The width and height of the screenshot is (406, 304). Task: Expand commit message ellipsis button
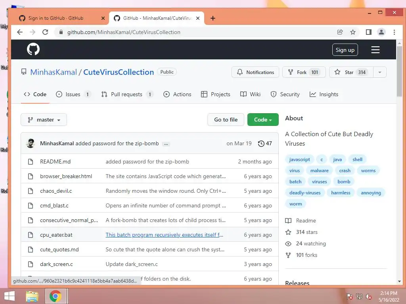(166, 144)
